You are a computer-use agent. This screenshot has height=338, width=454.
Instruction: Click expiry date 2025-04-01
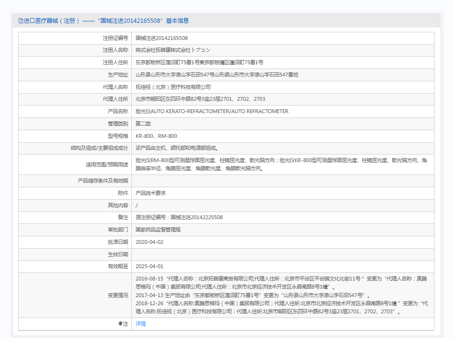[149, 267]
